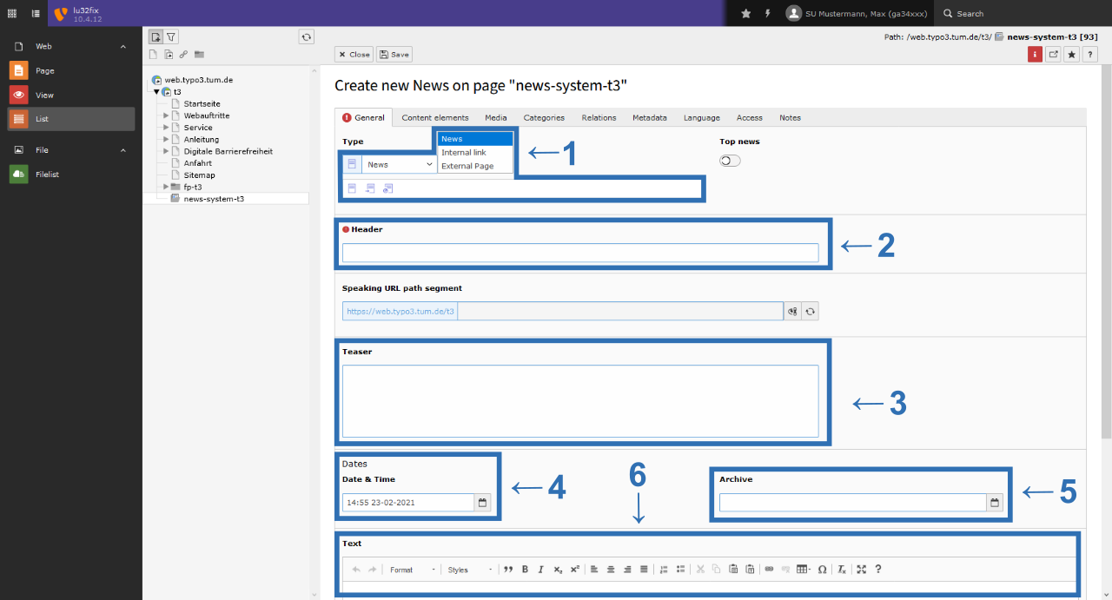Switch to the Media tab
Screen dimensions: 1112x600
coord(496,118)
